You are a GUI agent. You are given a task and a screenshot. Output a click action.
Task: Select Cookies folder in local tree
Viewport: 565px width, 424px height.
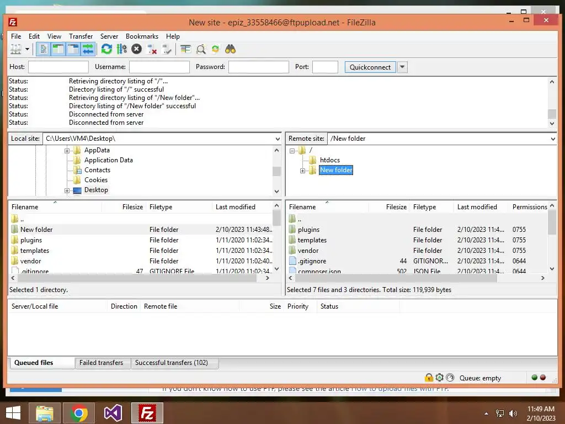click(x=96, y=180)
